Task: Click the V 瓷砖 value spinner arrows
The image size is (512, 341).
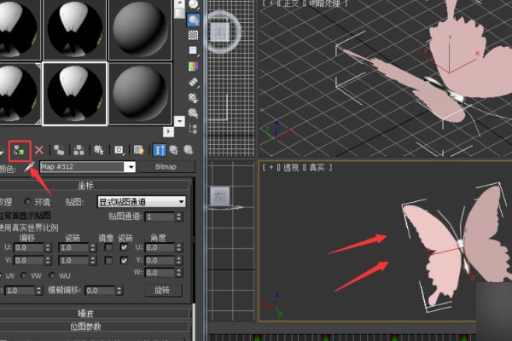Action: coord(93,260)
